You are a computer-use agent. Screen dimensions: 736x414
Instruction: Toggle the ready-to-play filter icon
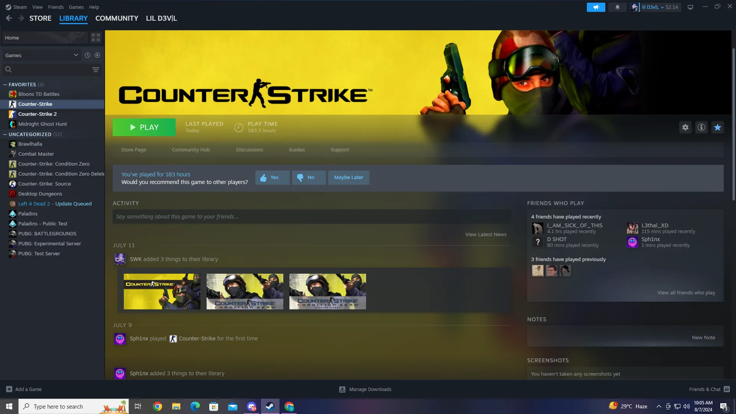97,55
